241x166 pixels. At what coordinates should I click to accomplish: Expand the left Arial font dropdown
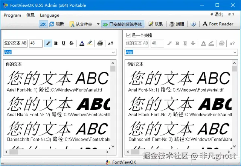(113, 52)
